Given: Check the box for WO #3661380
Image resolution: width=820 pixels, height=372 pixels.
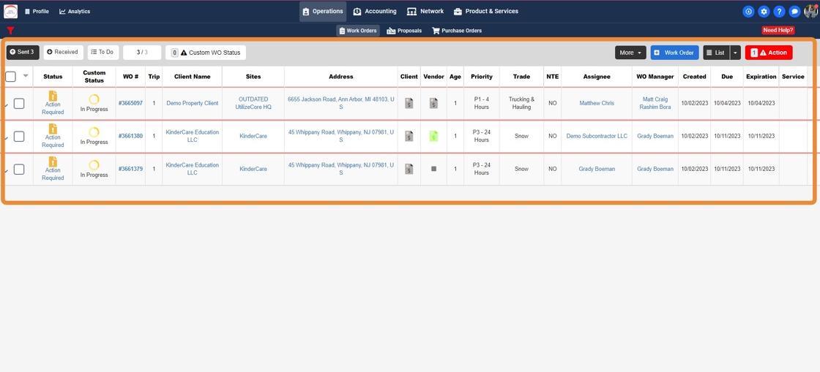Looking at the screenshot, I should click(x=19, y=136).
